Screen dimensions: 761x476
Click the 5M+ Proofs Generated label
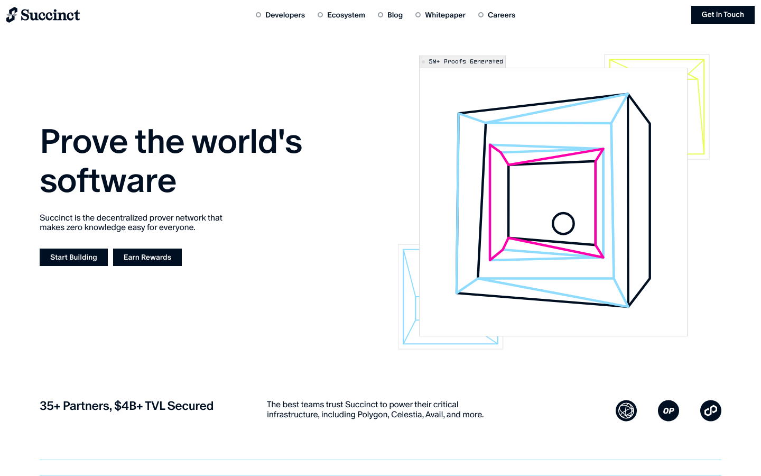pos(466,62)
